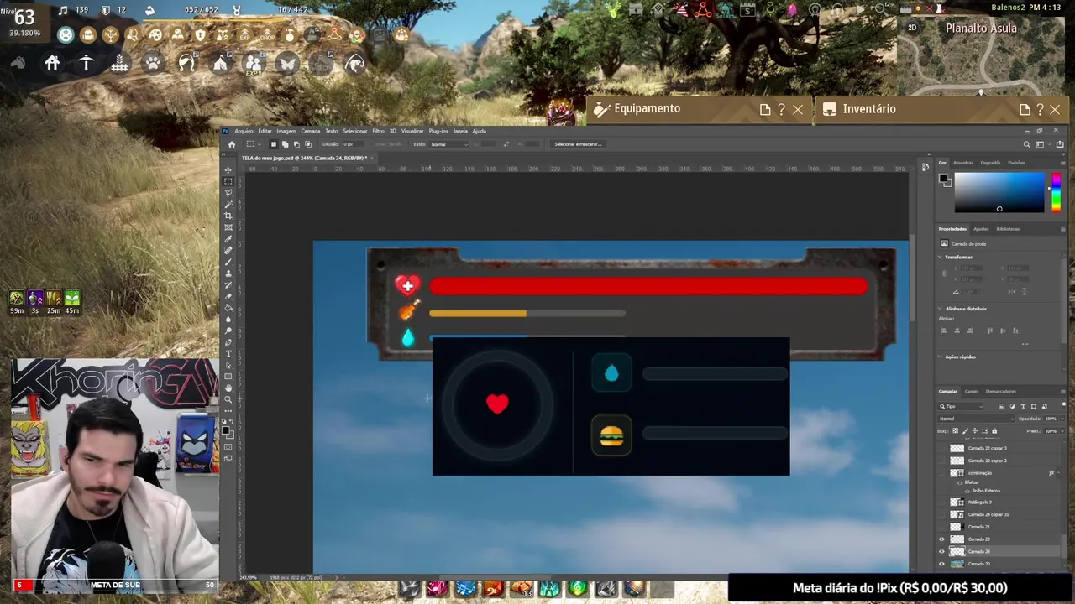
Task: Open the Estilo Normal dropdown in options bar
Action: click(x=449, y=144)
